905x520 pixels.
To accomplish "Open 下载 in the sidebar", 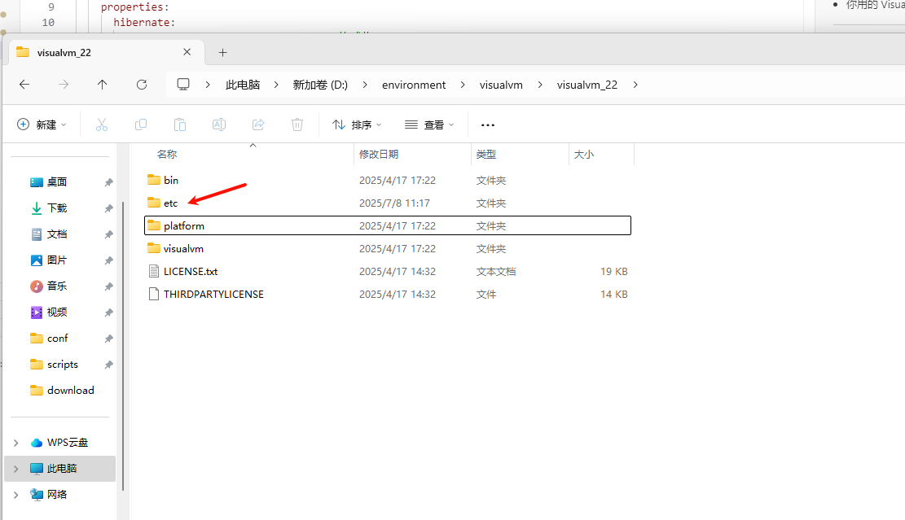I will 56,208.
